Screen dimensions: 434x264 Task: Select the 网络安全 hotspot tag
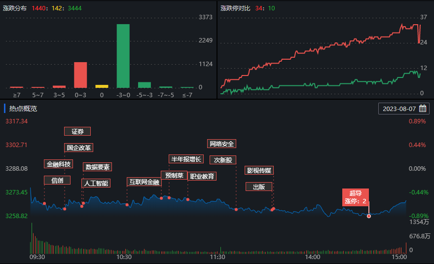221,144
